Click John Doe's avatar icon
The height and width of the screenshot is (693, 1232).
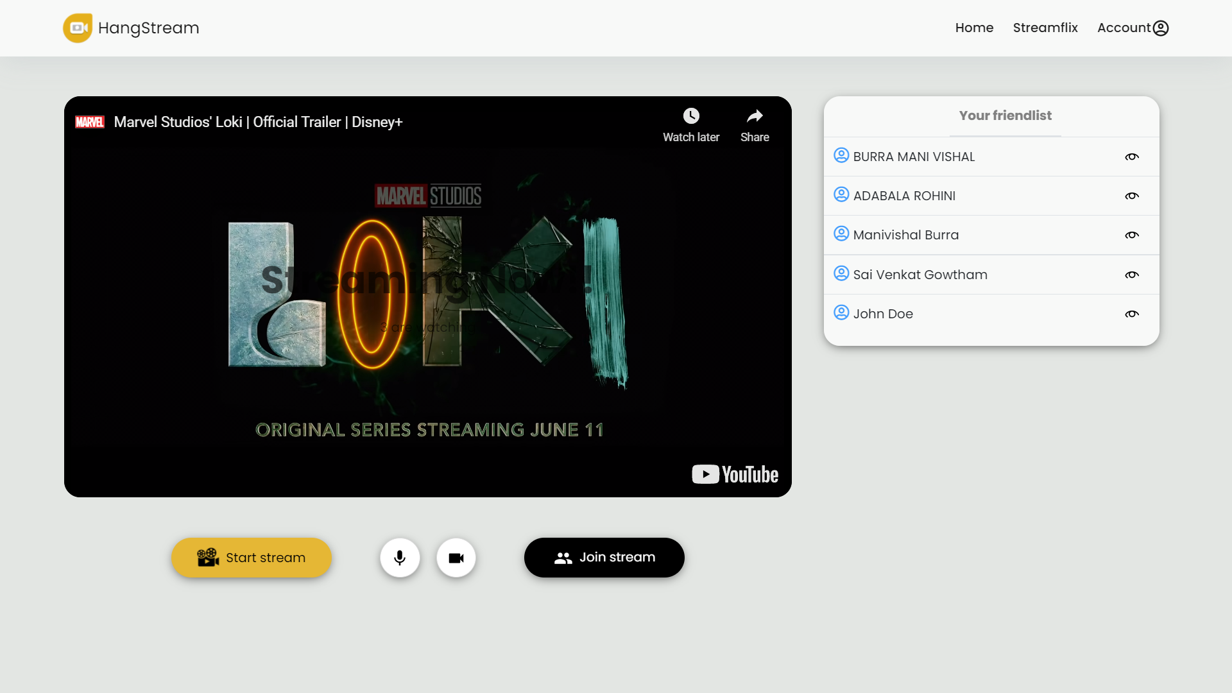pyautogui.click(x=841, y=312)
